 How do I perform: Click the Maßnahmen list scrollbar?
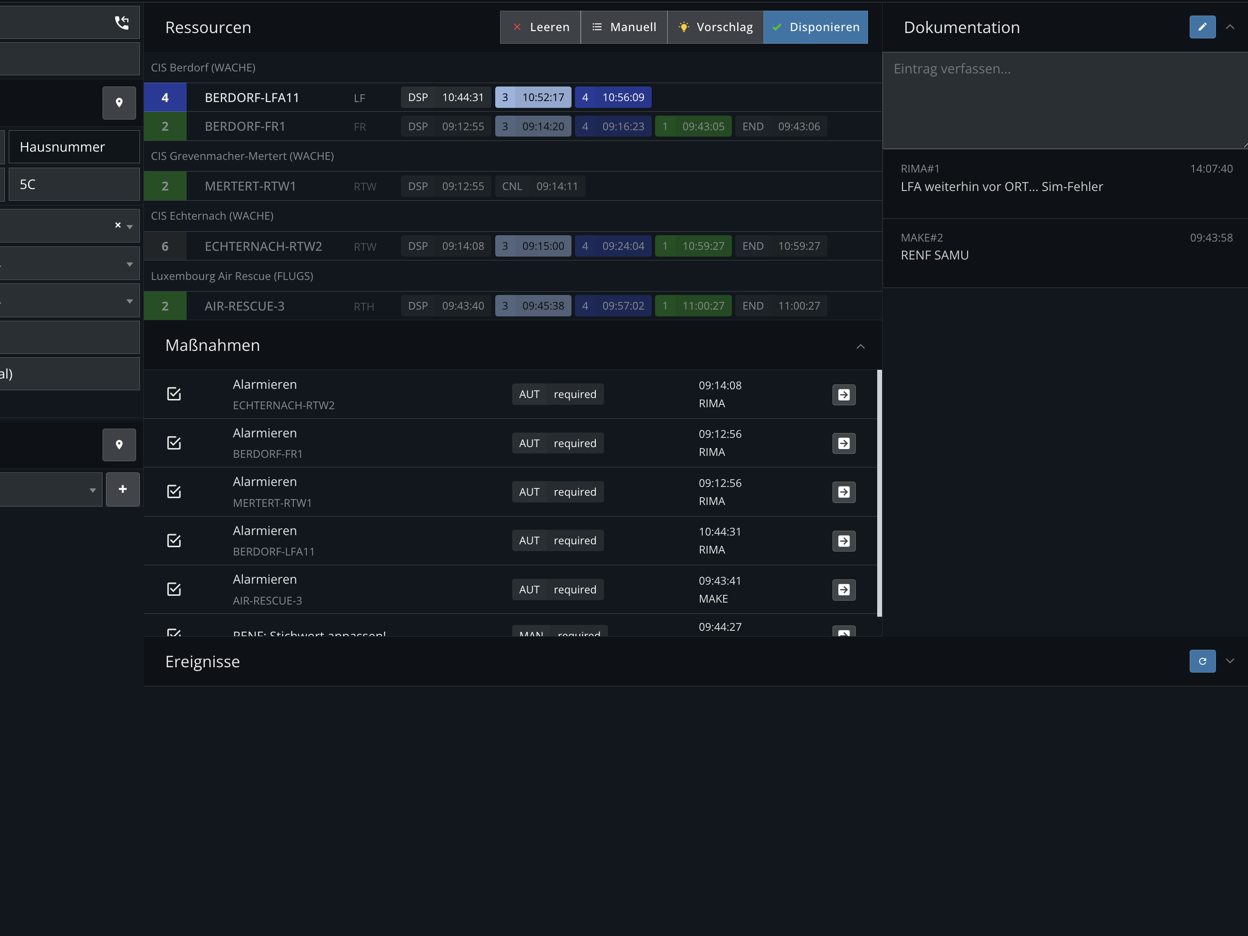pyautogui.click(x=879, y=493)
